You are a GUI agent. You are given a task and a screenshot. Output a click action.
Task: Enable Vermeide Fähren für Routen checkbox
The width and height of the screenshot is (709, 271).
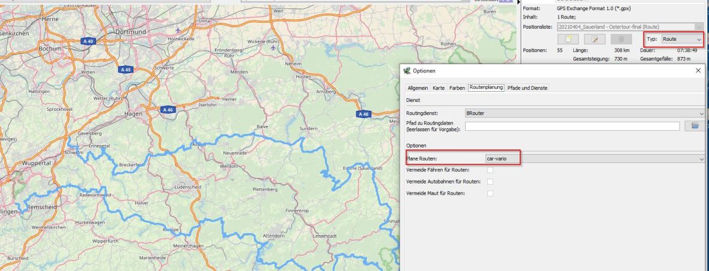pos(490,170)
